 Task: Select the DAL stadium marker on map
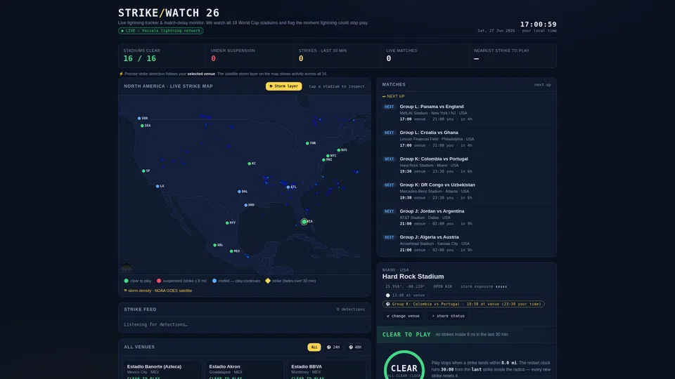[239, 192]
